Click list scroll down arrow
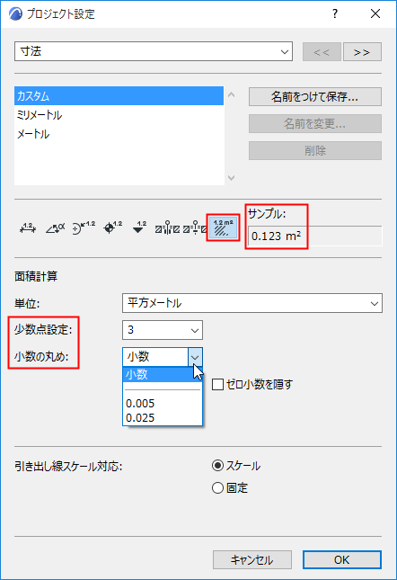 click(231, 178)
